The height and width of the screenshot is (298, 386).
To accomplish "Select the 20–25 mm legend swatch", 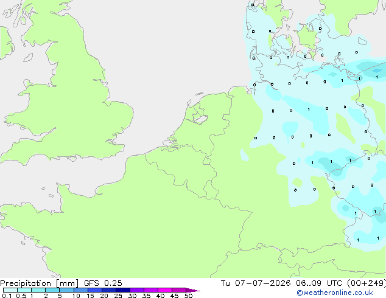I will [x=108, y=290].
